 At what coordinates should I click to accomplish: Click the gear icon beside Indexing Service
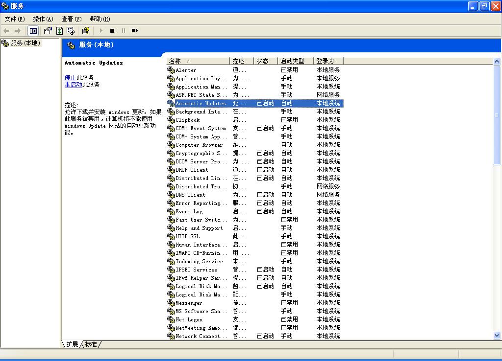pos(171,261)
